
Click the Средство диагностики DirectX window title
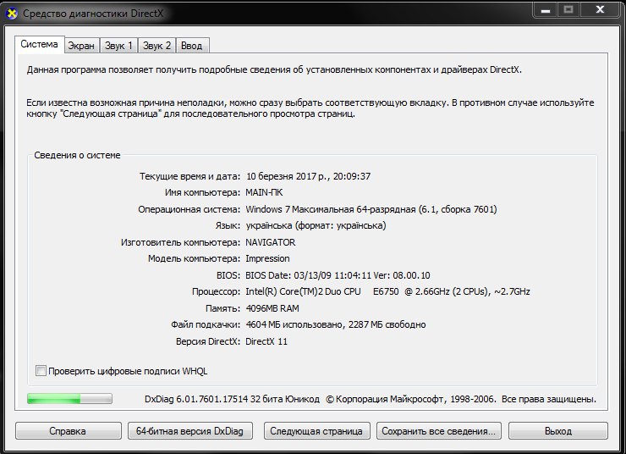[x=93, y=14]
